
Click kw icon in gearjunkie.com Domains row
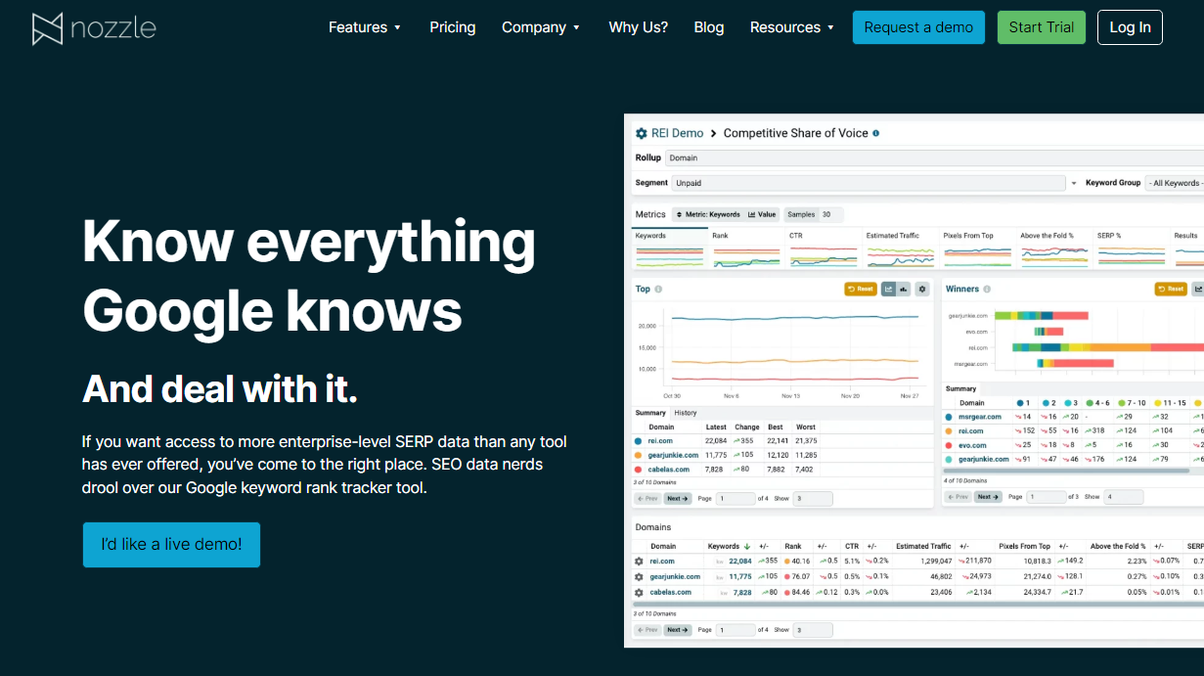(720, 577)
